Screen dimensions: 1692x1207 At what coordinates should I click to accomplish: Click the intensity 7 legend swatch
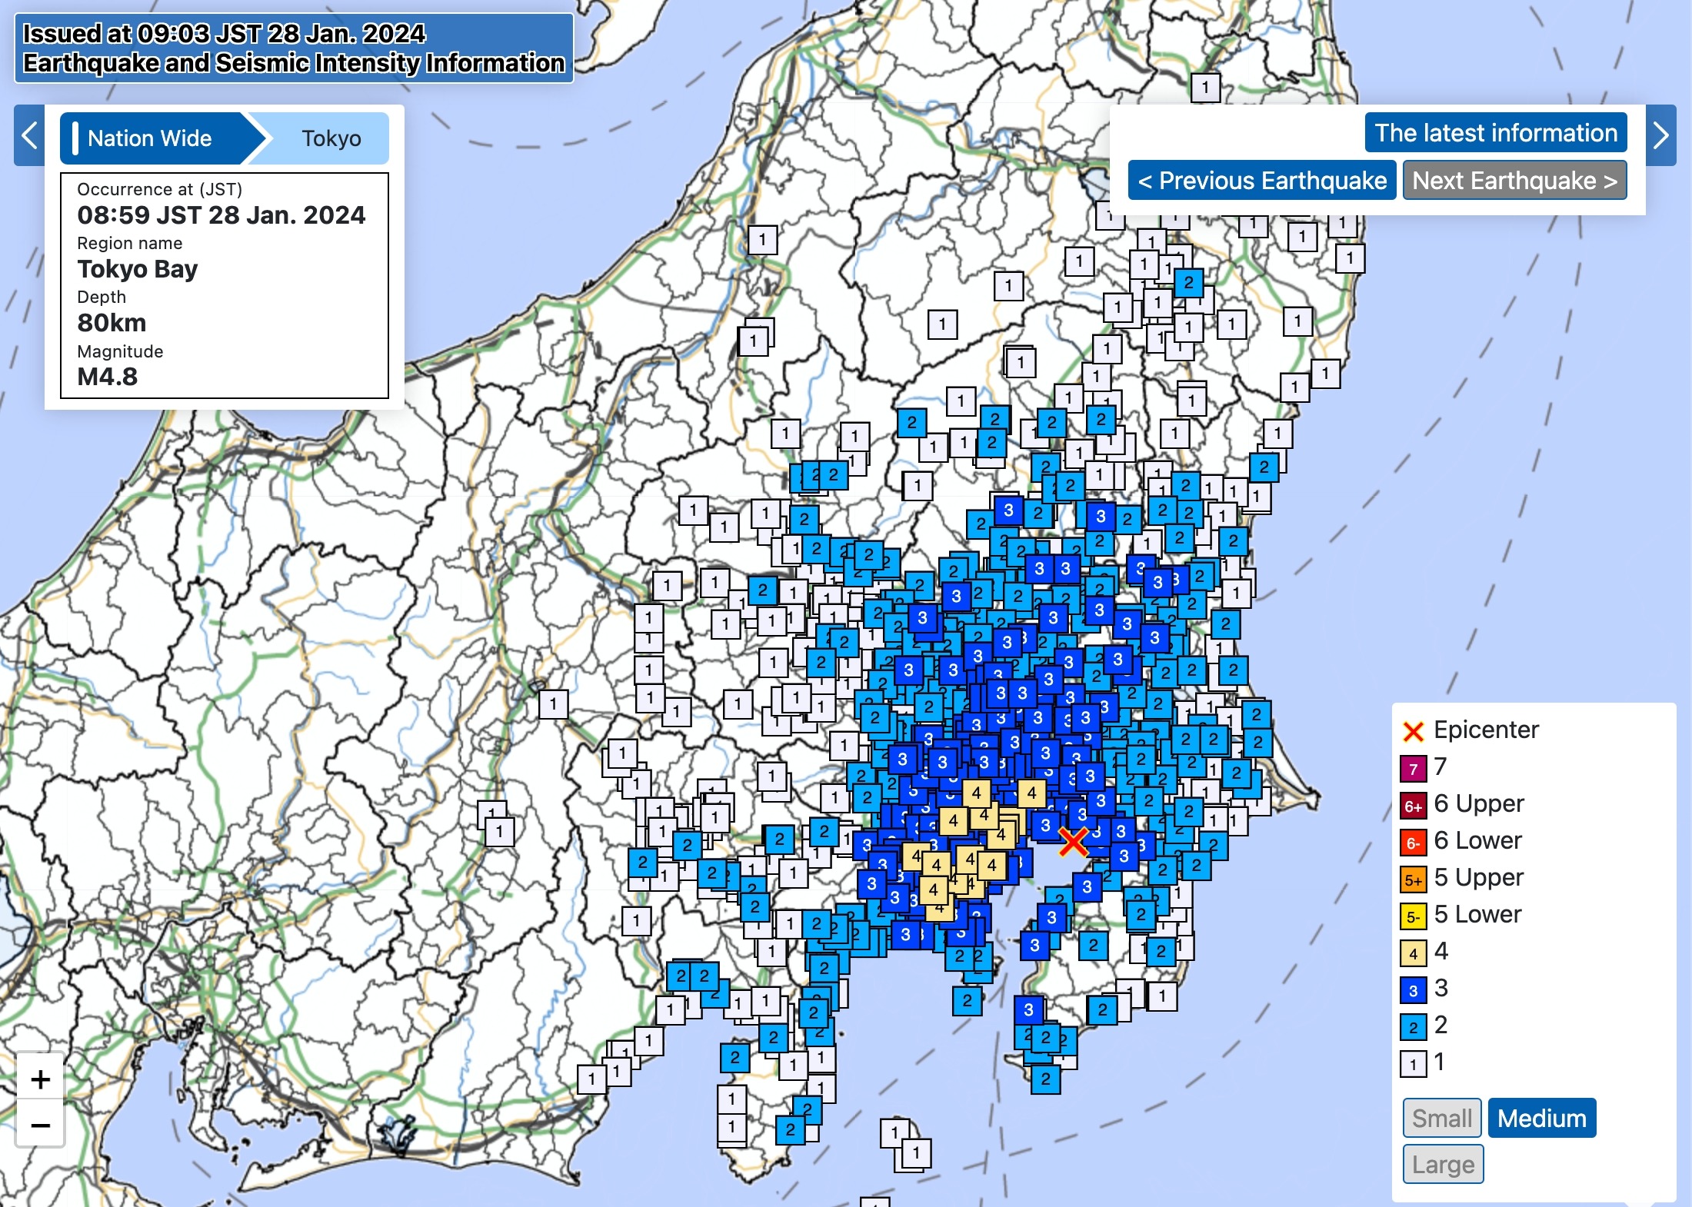pos(1413,768)
